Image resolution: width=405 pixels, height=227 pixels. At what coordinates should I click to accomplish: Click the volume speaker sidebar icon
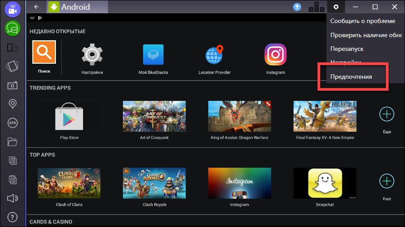click(x=12, y=198)
